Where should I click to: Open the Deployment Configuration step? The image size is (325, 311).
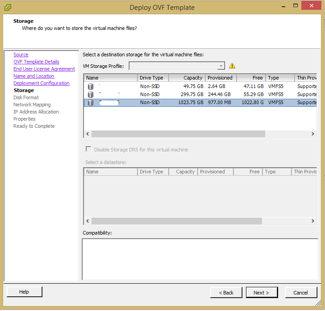tap(42, 83)
